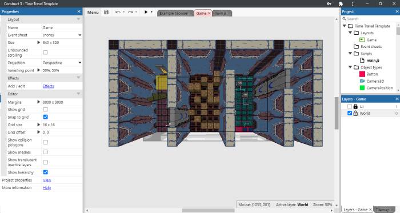Click the key icon in the title bar
This screenshot has height=213, width=400.
point(329,4)
